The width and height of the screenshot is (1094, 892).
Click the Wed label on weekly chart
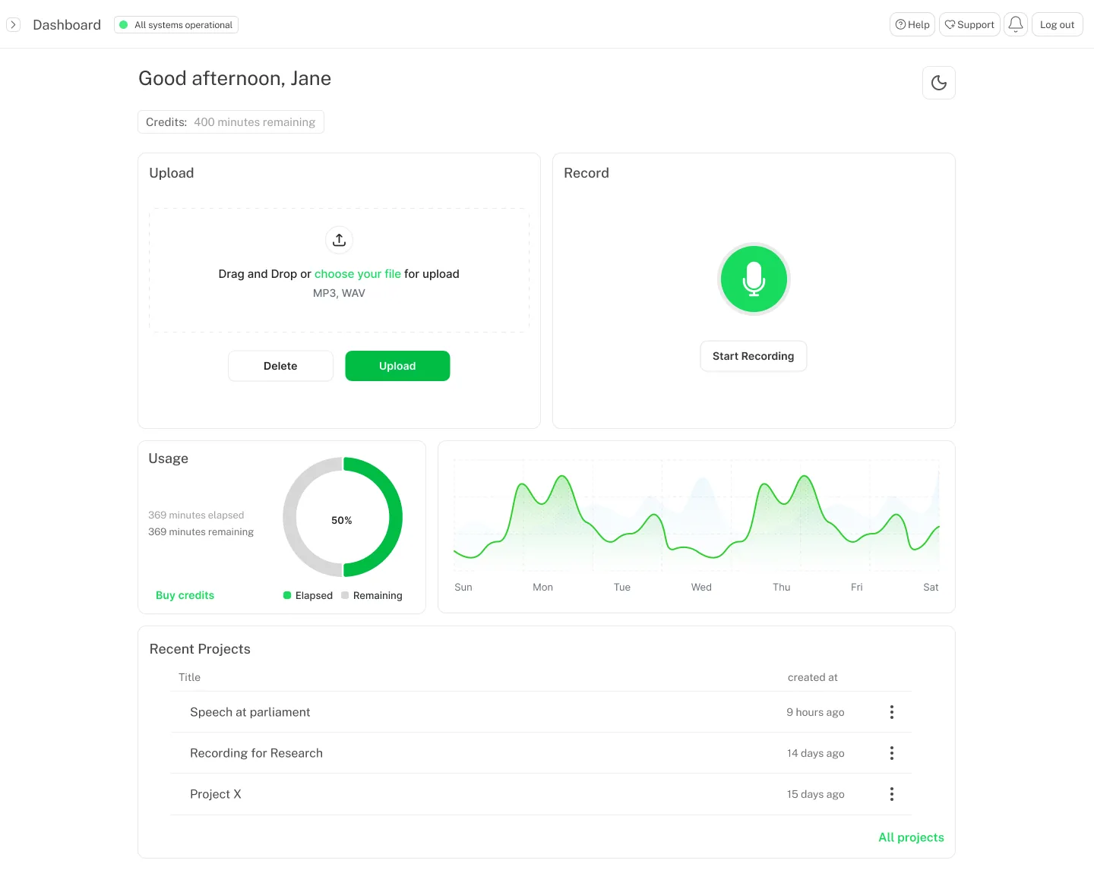pos(701,587)
